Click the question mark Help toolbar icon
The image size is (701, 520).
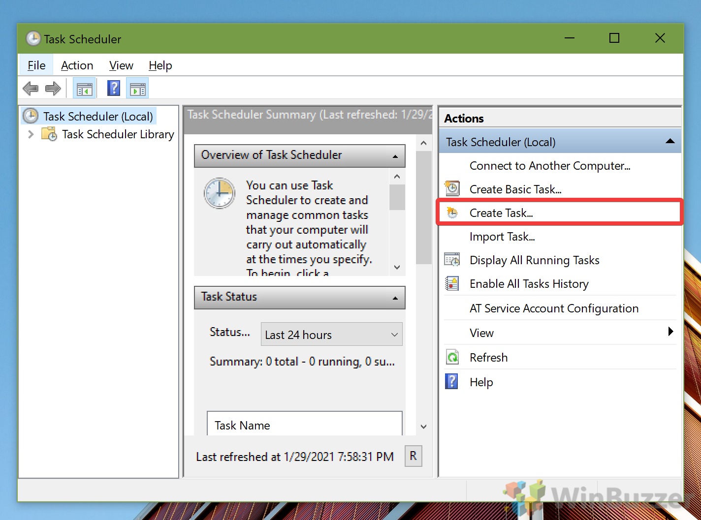[113, 88]
